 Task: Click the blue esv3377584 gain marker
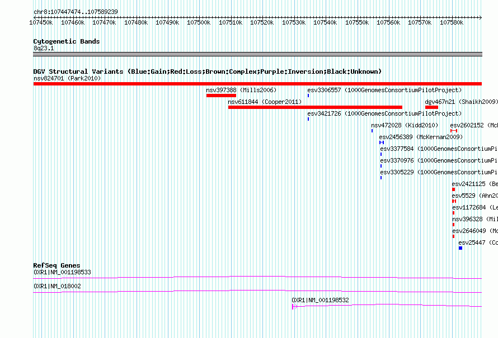[x=381, y=154]
